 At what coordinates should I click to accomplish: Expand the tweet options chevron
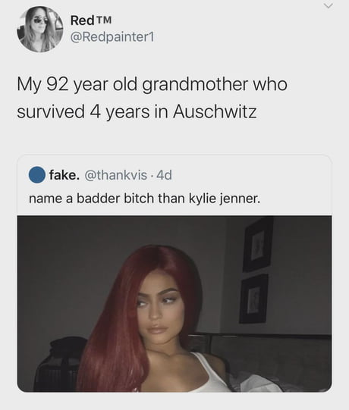click(329, 6)
